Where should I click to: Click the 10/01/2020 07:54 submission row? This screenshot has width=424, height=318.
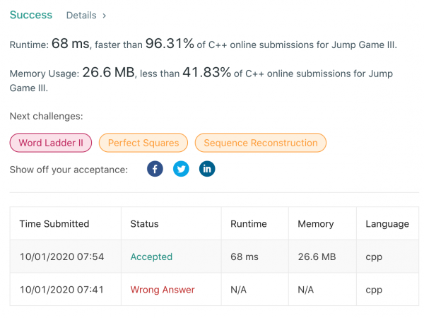(x=214, y=257)
